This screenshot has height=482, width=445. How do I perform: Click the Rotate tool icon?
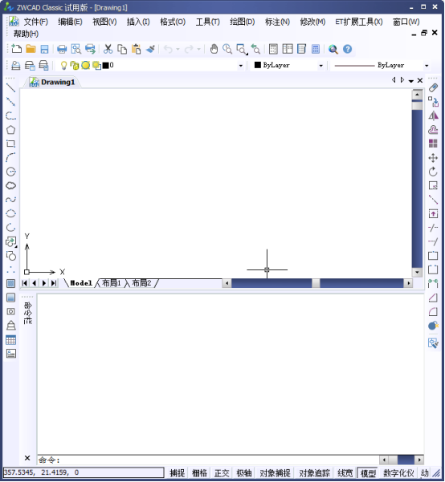(x=433, y=172)
